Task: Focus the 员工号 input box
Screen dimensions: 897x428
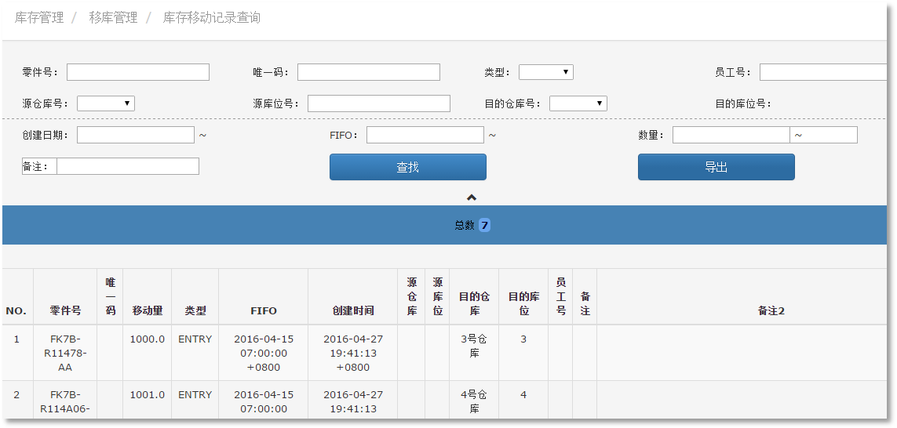Action: [824, 72]
